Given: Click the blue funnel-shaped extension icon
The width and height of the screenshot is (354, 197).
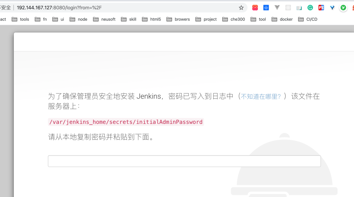Looking at the screenshot, I should tap(332, 7).
